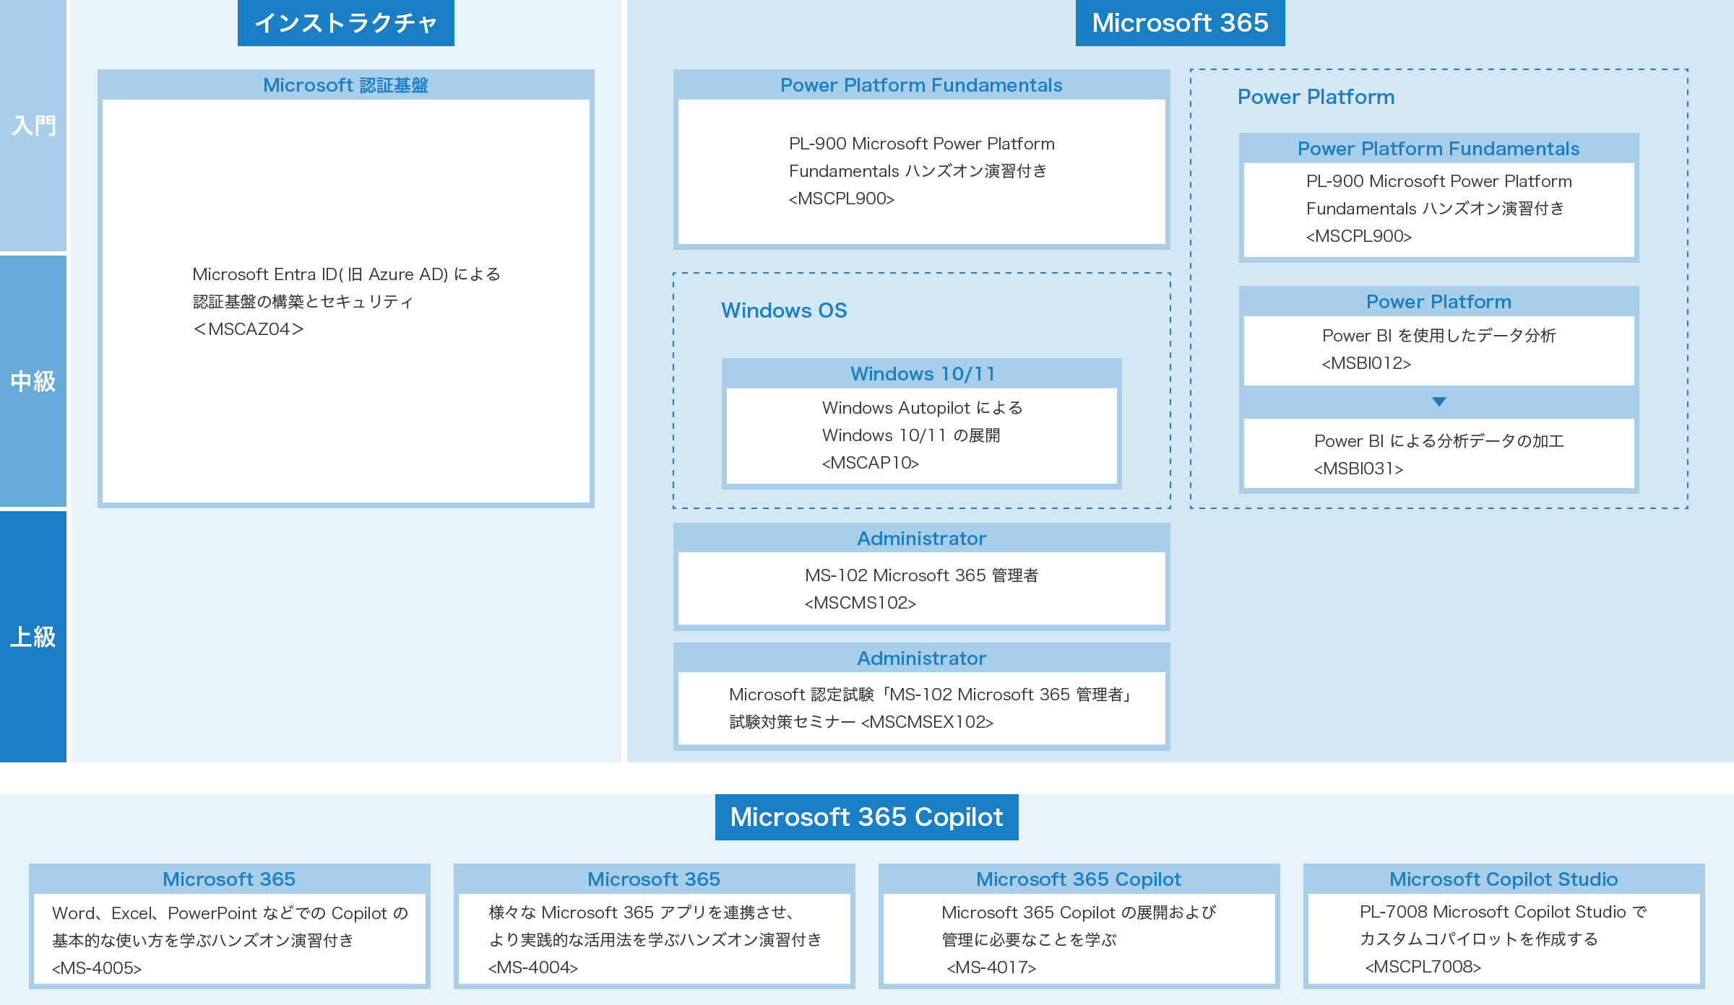Click the down arrow between the Power BI courses
Screen dimensions: 1734x1005
[x=1439, y=401]
